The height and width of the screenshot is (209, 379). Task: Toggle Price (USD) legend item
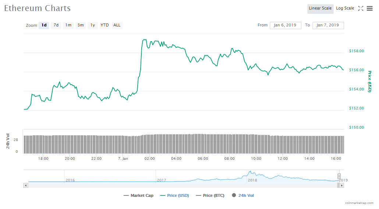point(174,195)
